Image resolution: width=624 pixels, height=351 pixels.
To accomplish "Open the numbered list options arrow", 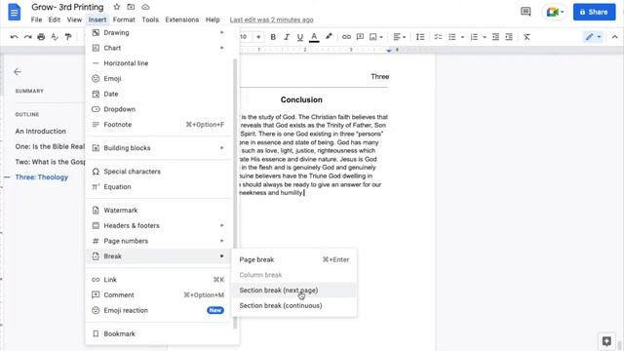I will point(485,37).
